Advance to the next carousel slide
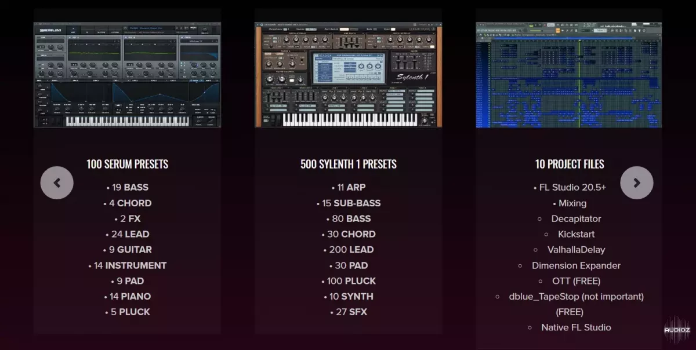696x350 pixels. coord(637,183)
